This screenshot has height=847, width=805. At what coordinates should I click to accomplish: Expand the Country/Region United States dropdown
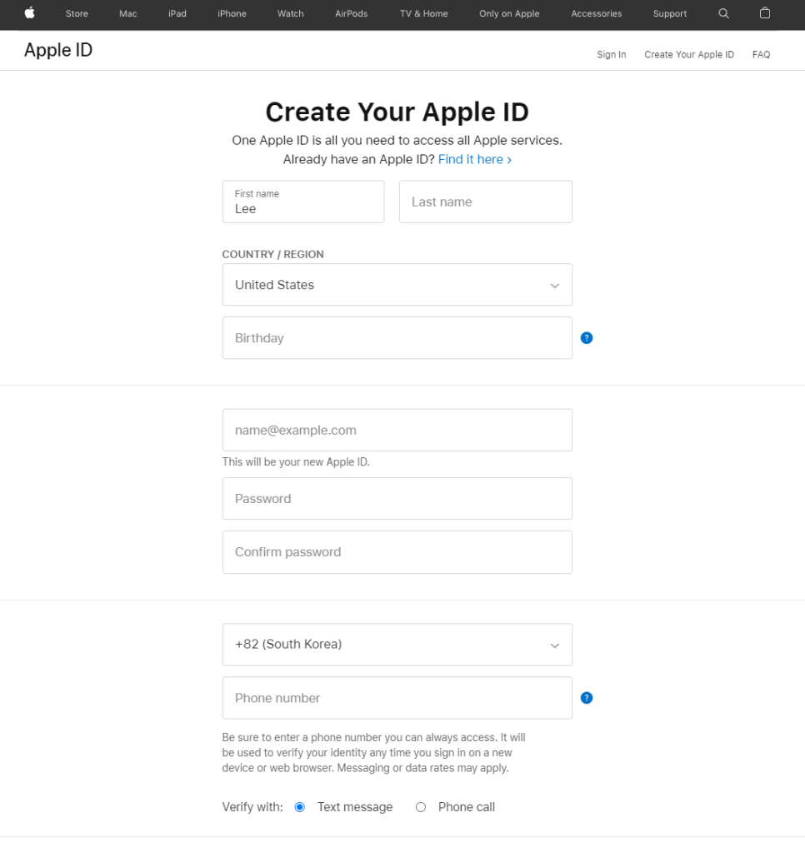tap(397, 285)
